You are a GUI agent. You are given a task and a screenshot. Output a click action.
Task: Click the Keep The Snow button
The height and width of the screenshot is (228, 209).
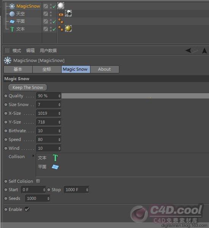[x=28, y=87]
